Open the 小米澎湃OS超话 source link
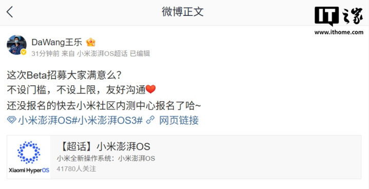This screenshot has width=369, height=189. pyautogui.click(x=102, y=53)
